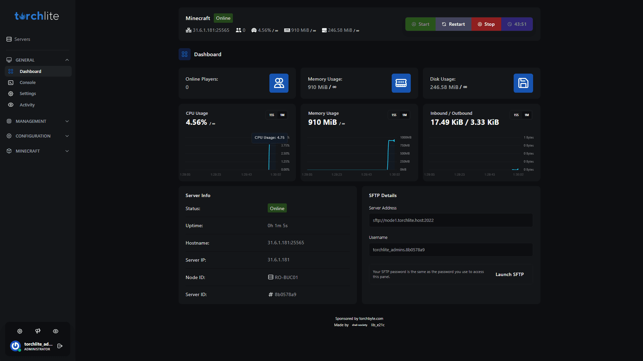Click the dnd-society credit link
The image size is (643, 361).
click(360, 325)
